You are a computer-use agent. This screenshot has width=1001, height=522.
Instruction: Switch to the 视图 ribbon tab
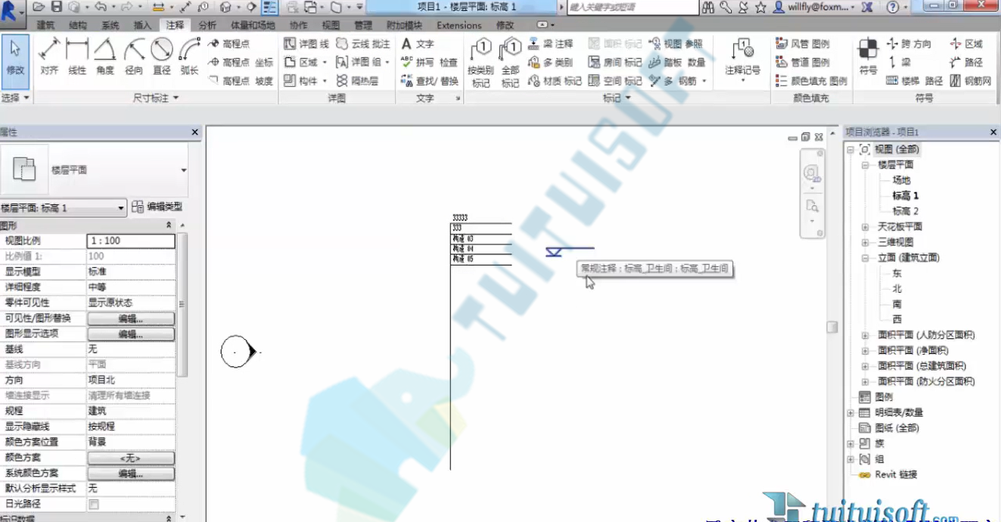tap(331, 25)
